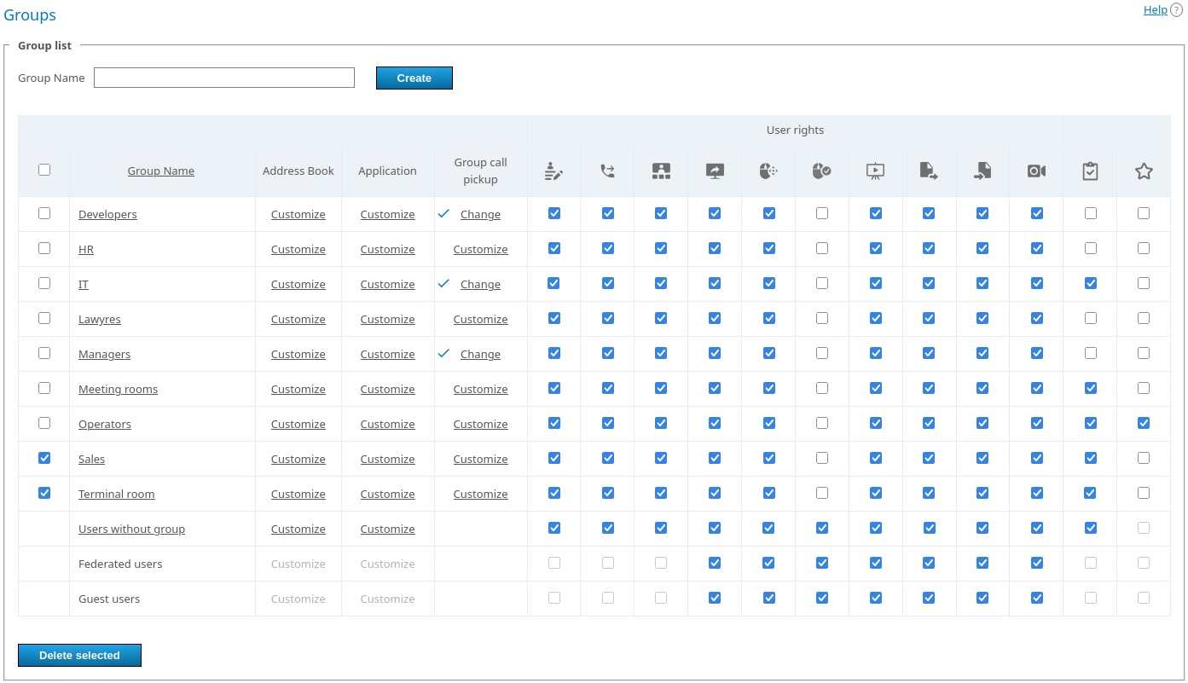Click the send file (document arrow out) icon
Screen dimensions: 1188x683
929,171
